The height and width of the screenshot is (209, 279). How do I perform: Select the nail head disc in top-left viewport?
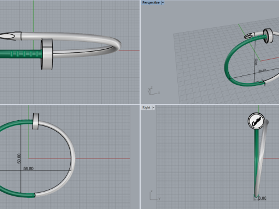[47, 54]
